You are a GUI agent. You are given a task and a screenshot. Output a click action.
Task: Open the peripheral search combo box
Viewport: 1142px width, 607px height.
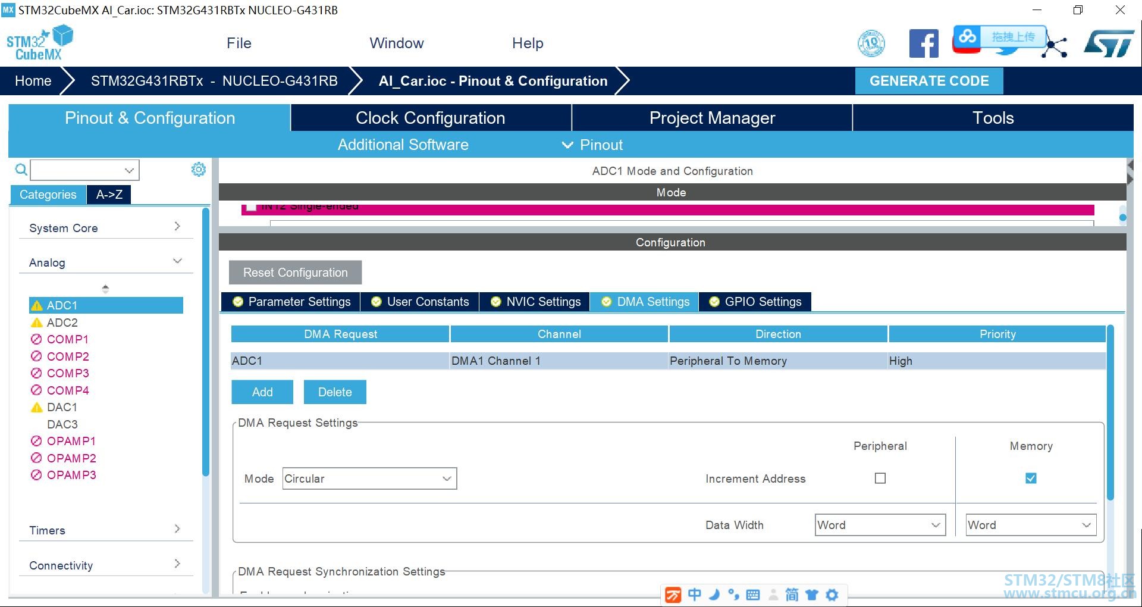[84, 170]
